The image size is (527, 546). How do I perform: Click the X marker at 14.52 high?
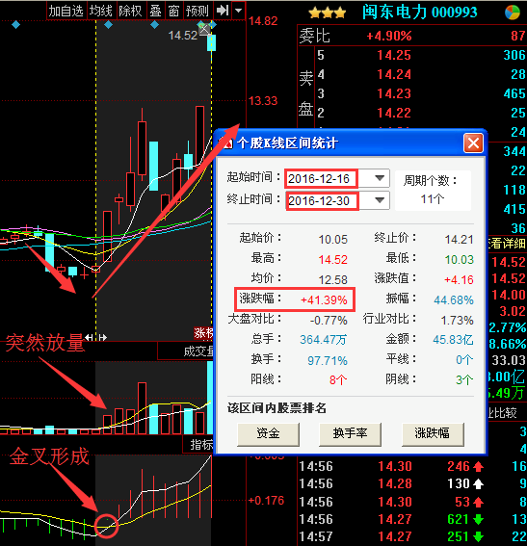coord(204,29)
